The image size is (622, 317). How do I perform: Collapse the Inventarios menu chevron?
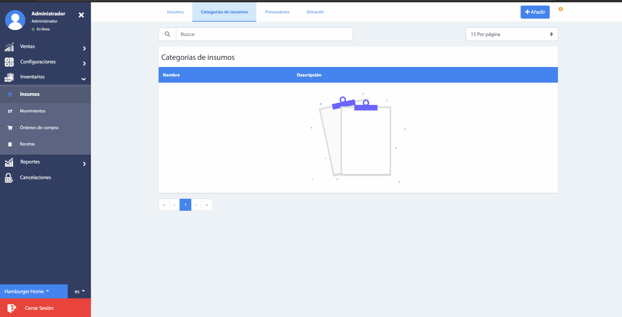(x=84, y=79)
